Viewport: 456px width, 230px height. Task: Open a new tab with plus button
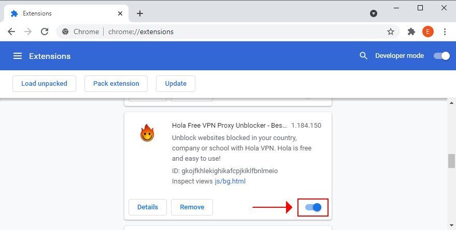[140, 13]
